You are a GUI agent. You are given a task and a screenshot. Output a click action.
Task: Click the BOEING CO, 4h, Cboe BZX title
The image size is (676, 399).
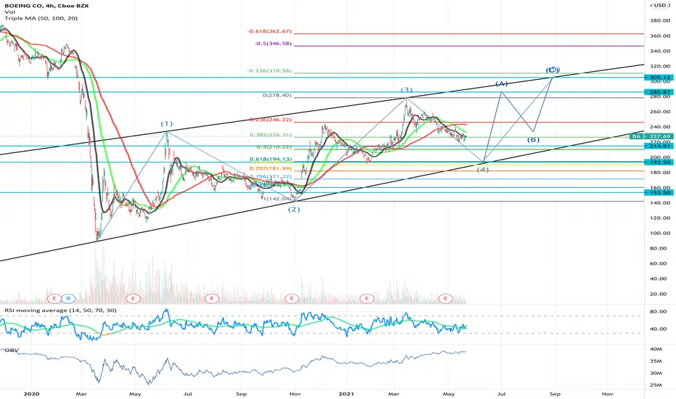tap(45, 6)
